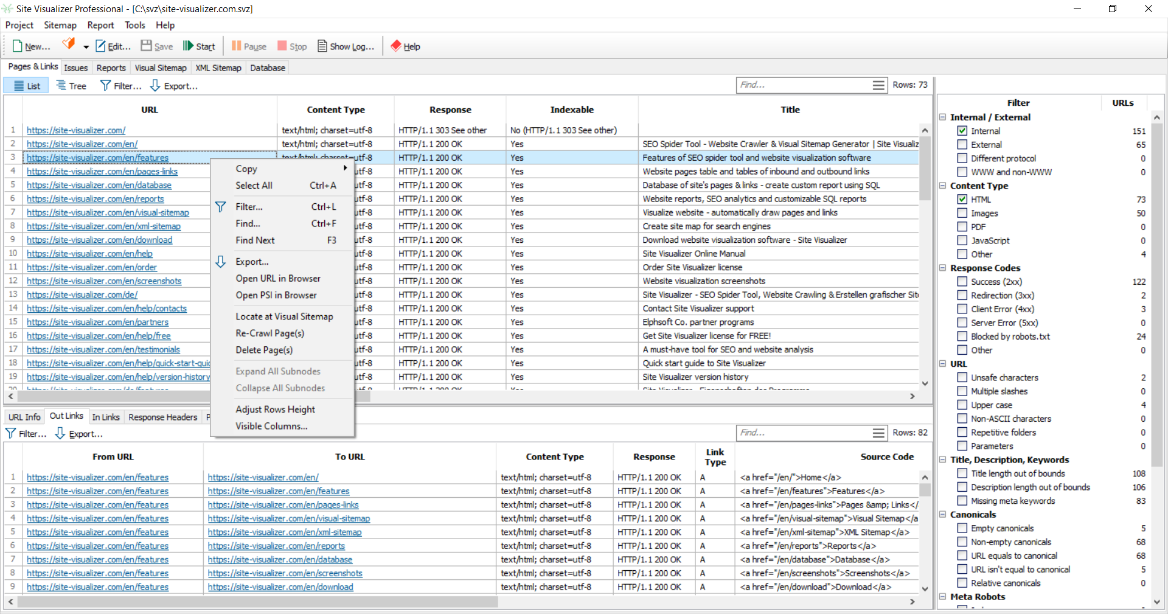
Task: Click the red Help icon
Action: pos(396,46)
